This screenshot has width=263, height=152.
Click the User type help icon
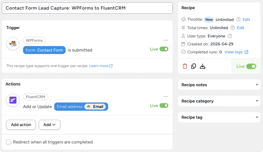coord(230,36)
